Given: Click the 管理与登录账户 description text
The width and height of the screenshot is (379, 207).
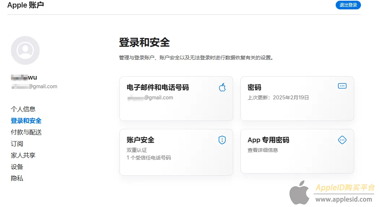Looking at the screenshot, I should [x=196, y=58].
